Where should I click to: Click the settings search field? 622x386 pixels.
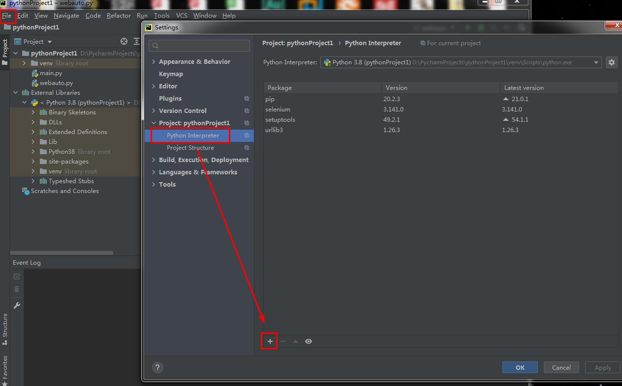pos(199,46)
